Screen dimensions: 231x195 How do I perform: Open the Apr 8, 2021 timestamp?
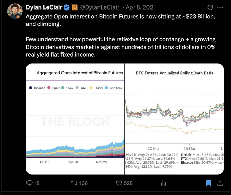tap(141, 7)
